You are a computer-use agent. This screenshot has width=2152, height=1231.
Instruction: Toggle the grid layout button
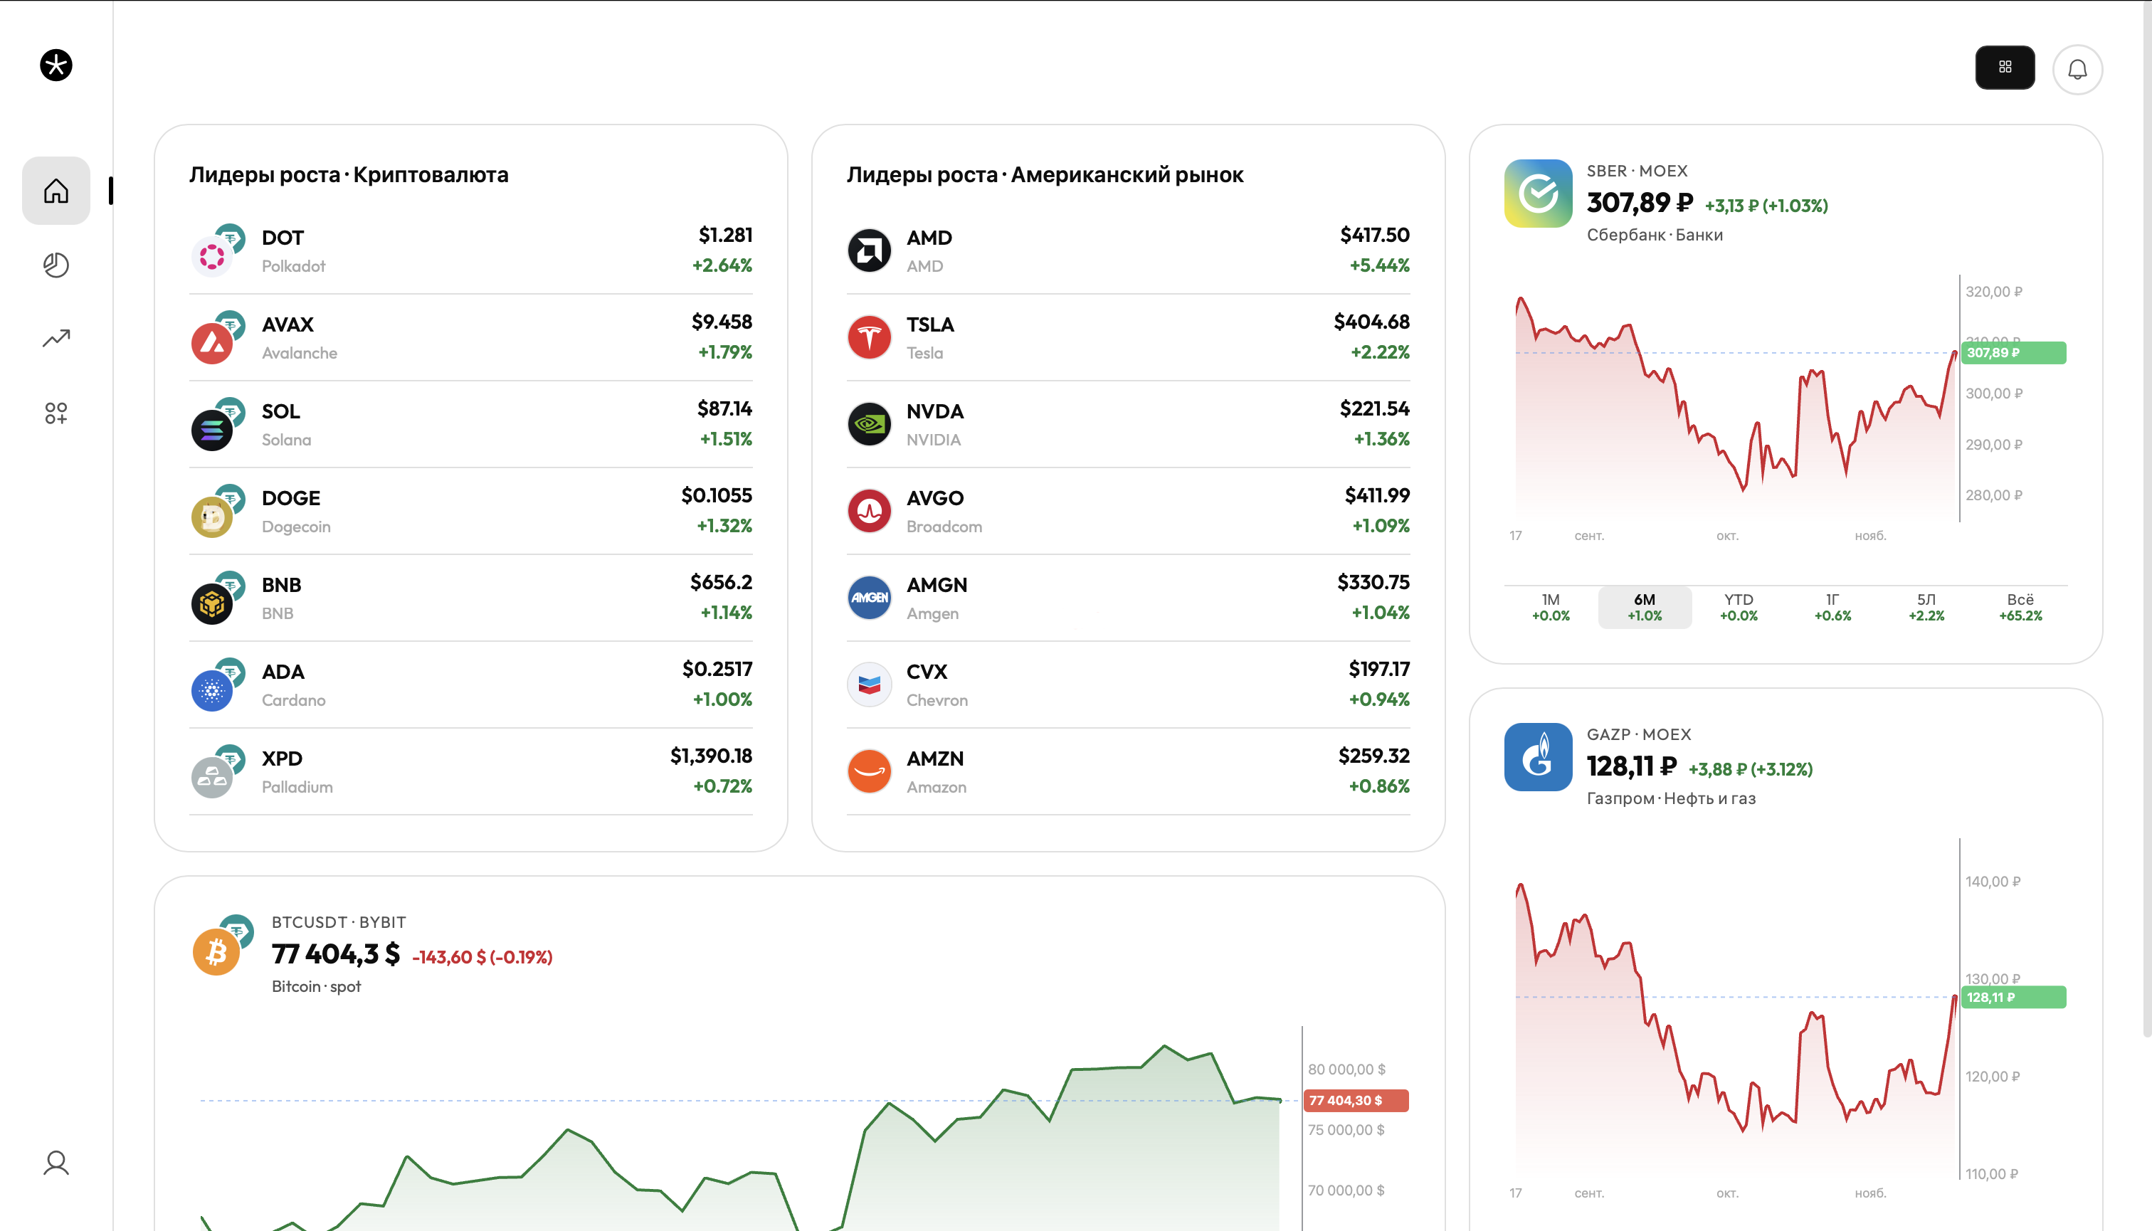[x=2005, y=67]
